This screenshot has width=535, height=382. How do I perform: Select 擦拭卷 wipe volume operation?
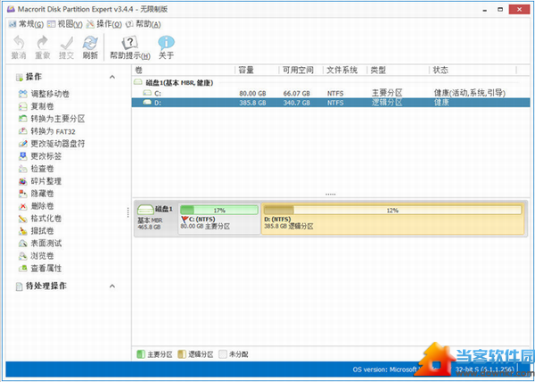click(x=37, y=231)
